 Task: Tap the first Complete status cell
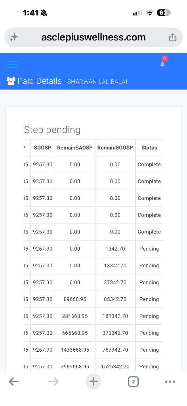149,165
